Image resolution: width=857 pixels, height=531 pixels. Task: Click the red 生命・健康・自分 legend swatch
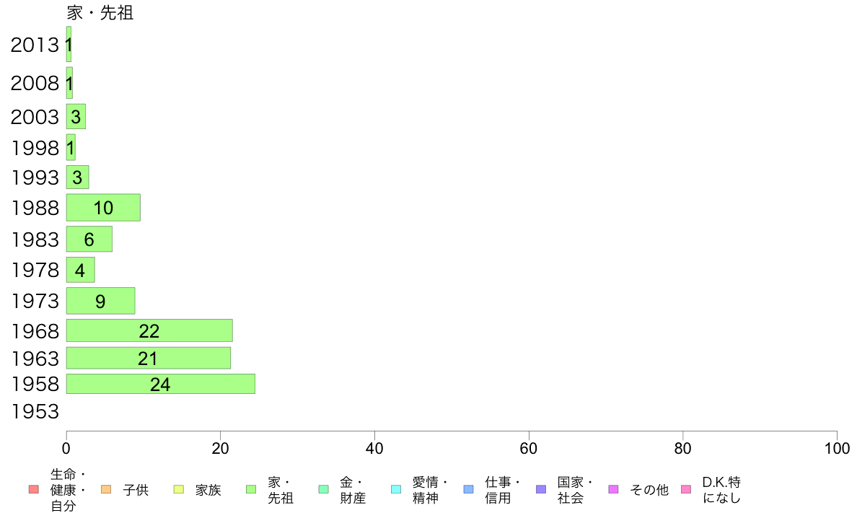click(x=33, y=489)
